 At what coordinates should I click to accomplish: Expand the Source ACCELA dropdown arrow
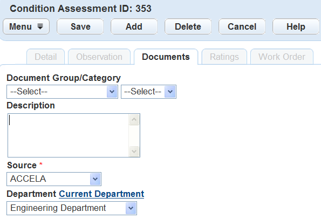point(95,179)
